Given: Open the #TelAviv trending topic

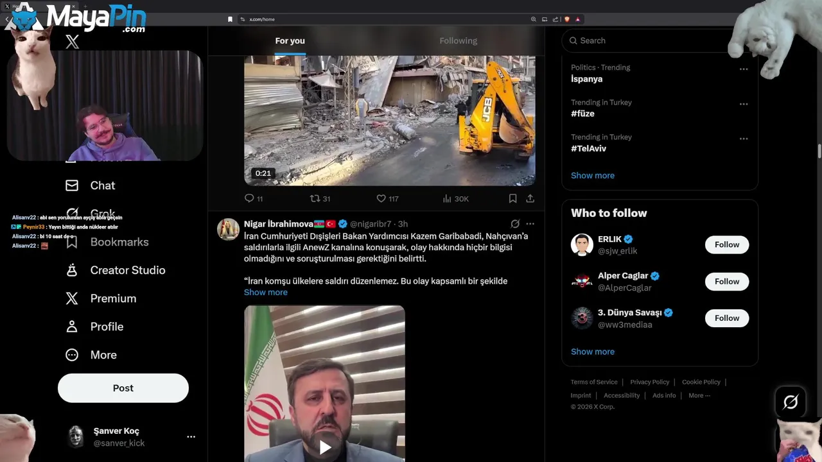Looking at the screenshot, I should point(589,148).
